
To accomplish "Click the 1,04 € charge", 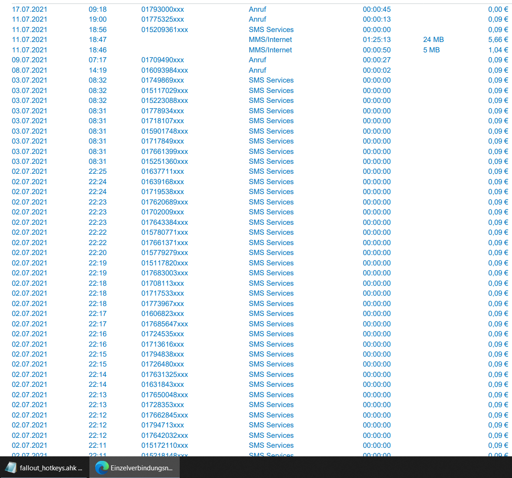I will click(498, 50).
